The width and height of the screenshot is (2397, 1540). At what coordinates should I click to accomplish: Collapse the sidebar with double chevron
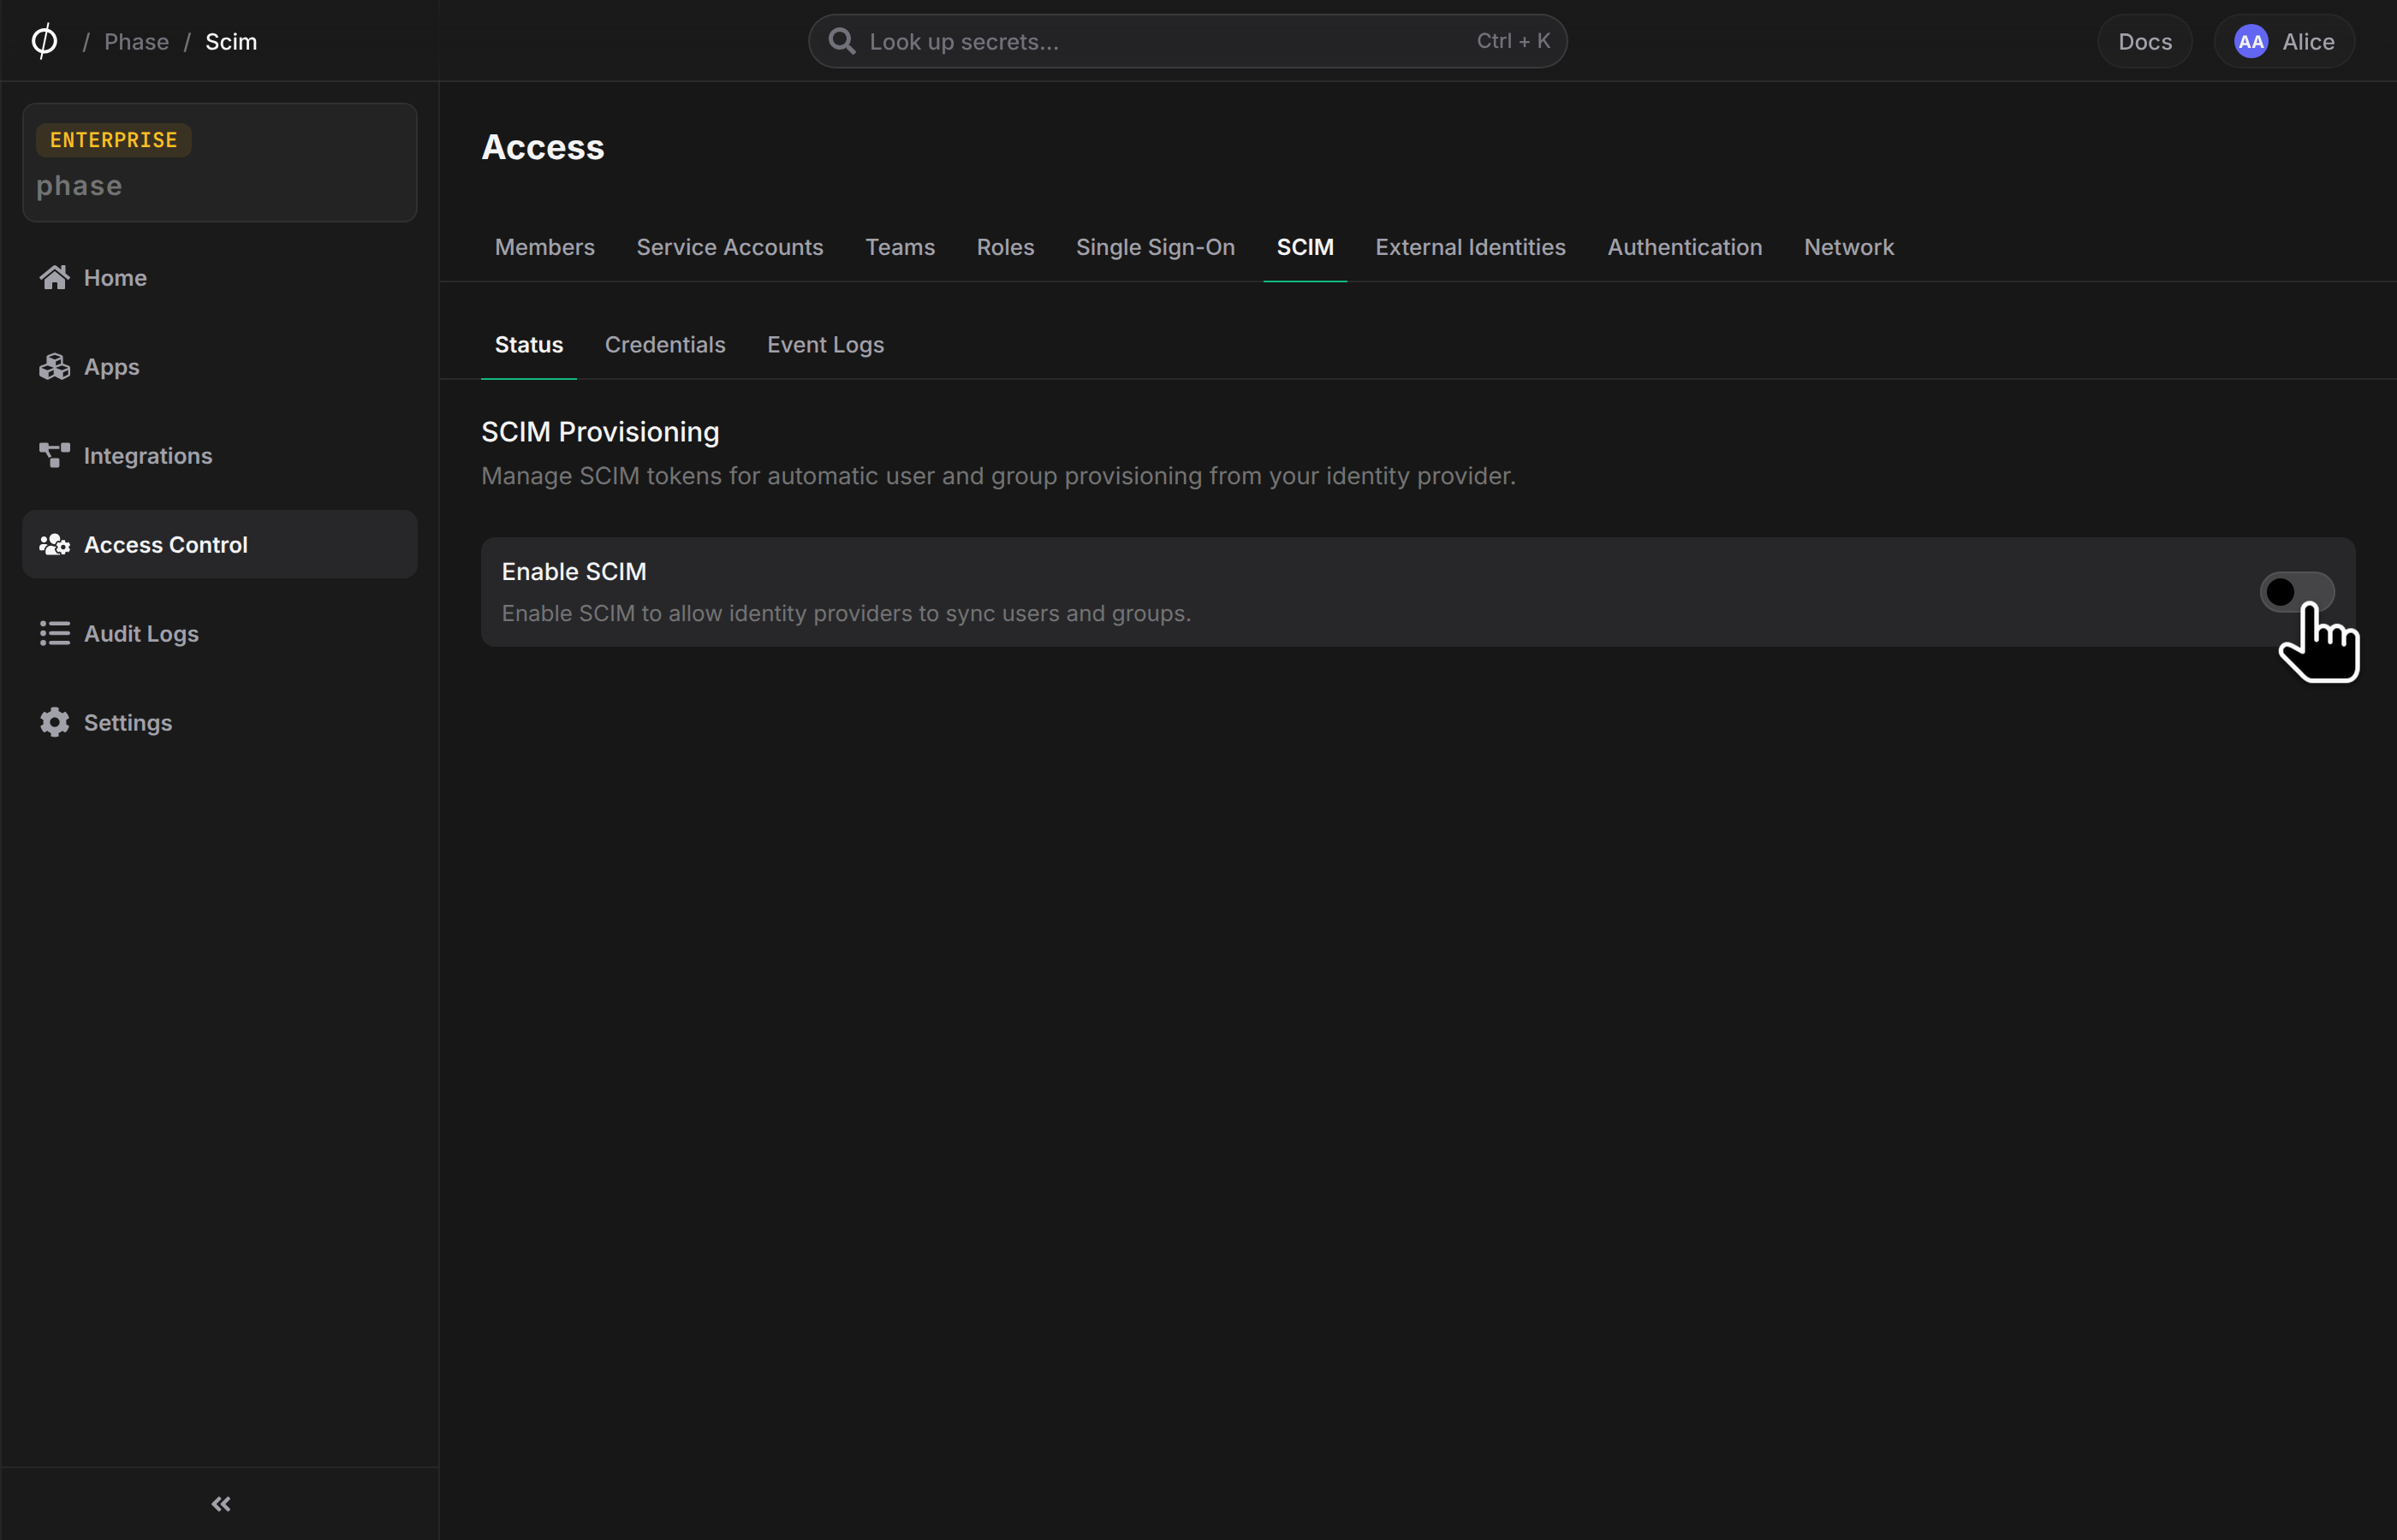click(x=221, y=1504)
